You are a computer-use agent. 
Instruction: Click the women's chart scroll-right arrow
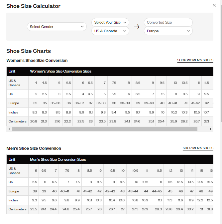click(211, 129)
